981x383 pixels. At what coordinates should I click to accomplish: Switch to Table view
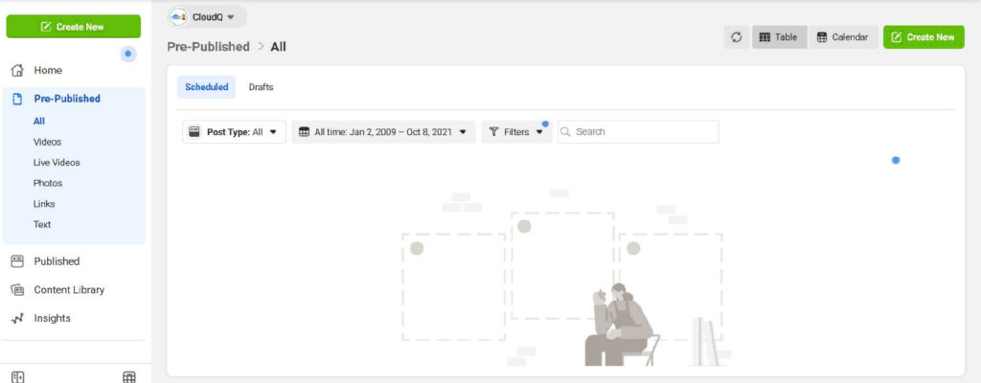coord(778,37)
